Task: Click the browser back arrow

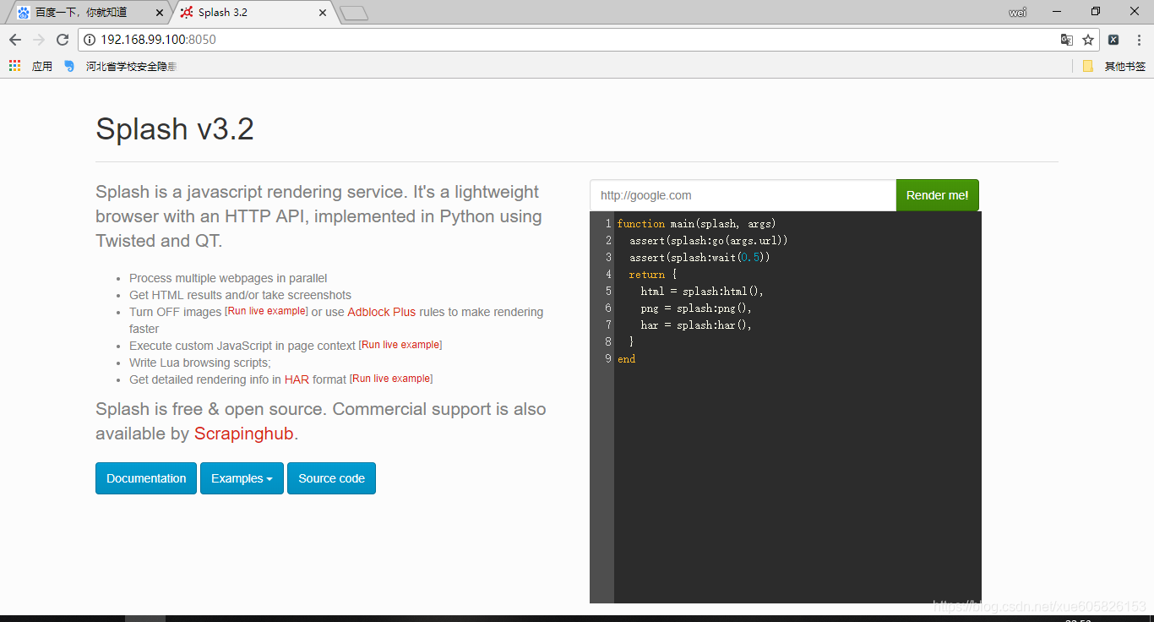Action: pos(15,40)
